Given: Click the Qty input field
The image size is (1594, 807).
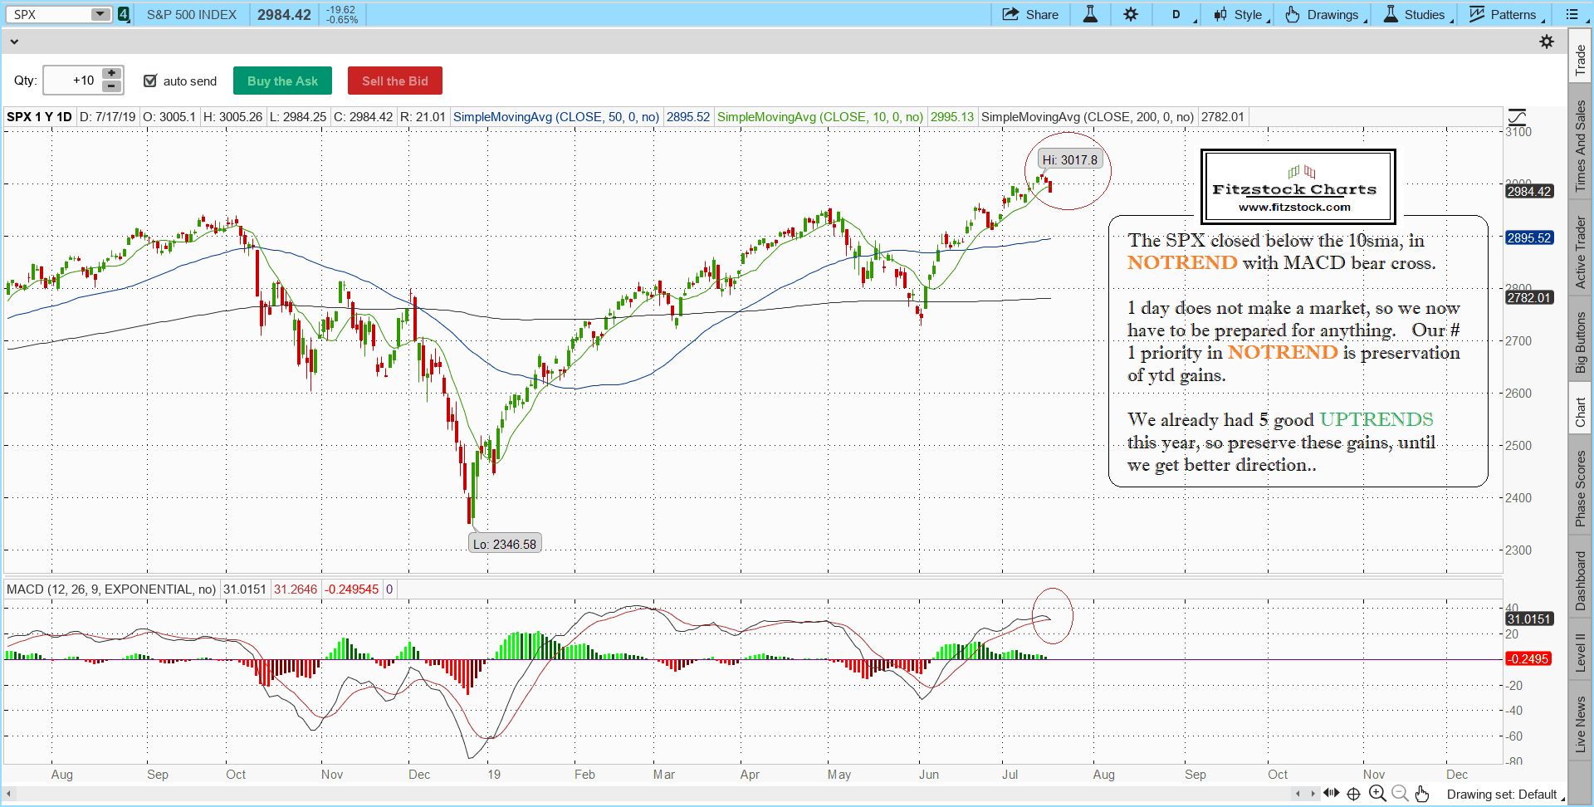Looking at the screenshot, I should pyautogui.click(x=71, y=81).
